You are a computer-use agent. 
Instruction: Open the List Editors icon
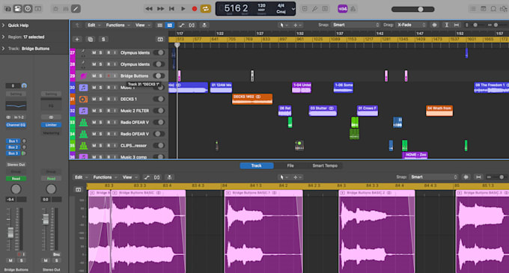[x=473, y=9]
